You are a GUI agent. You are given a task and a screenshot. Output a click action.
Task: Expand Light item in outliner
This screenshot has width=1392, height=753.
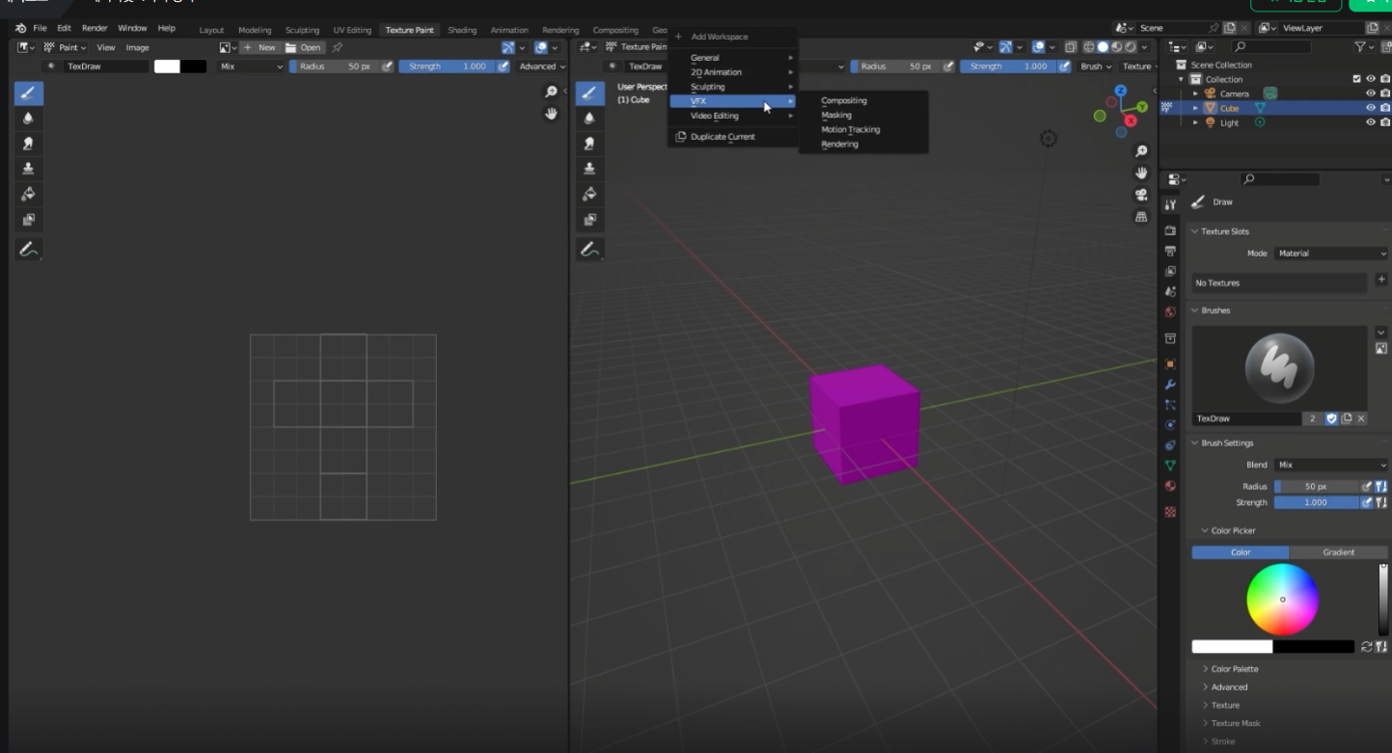pos(1196,122)
